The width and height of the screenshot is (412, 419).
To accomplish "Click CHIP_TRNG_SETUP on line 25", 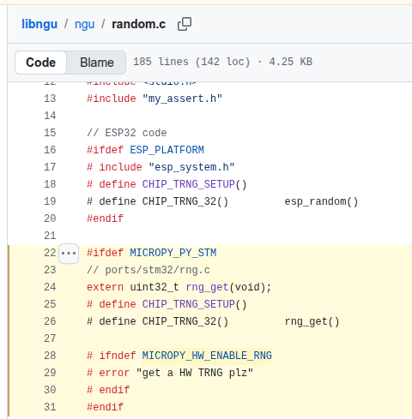I will tap(189, 304).
